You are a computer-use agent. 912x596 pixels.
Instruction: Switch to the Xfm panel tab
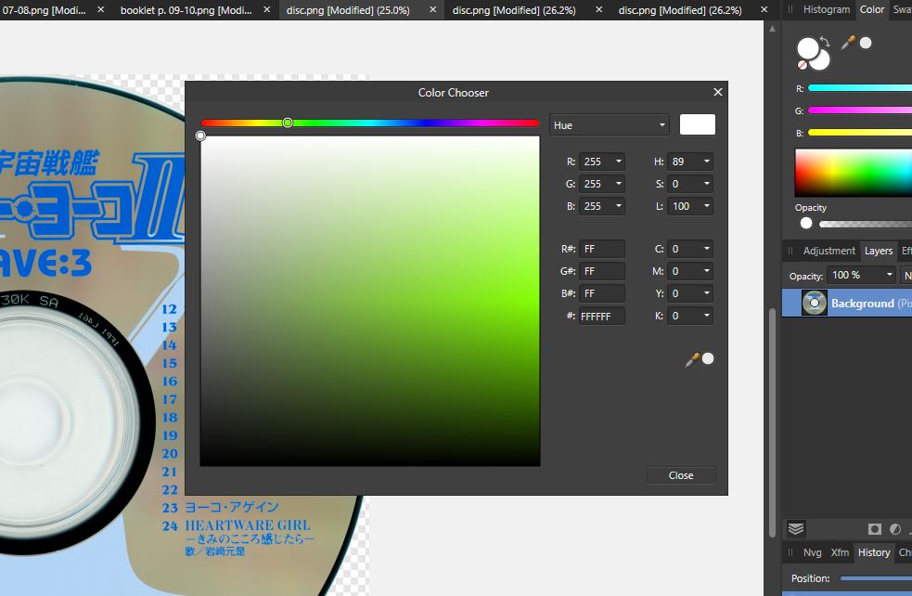click(x=840, y=552)
